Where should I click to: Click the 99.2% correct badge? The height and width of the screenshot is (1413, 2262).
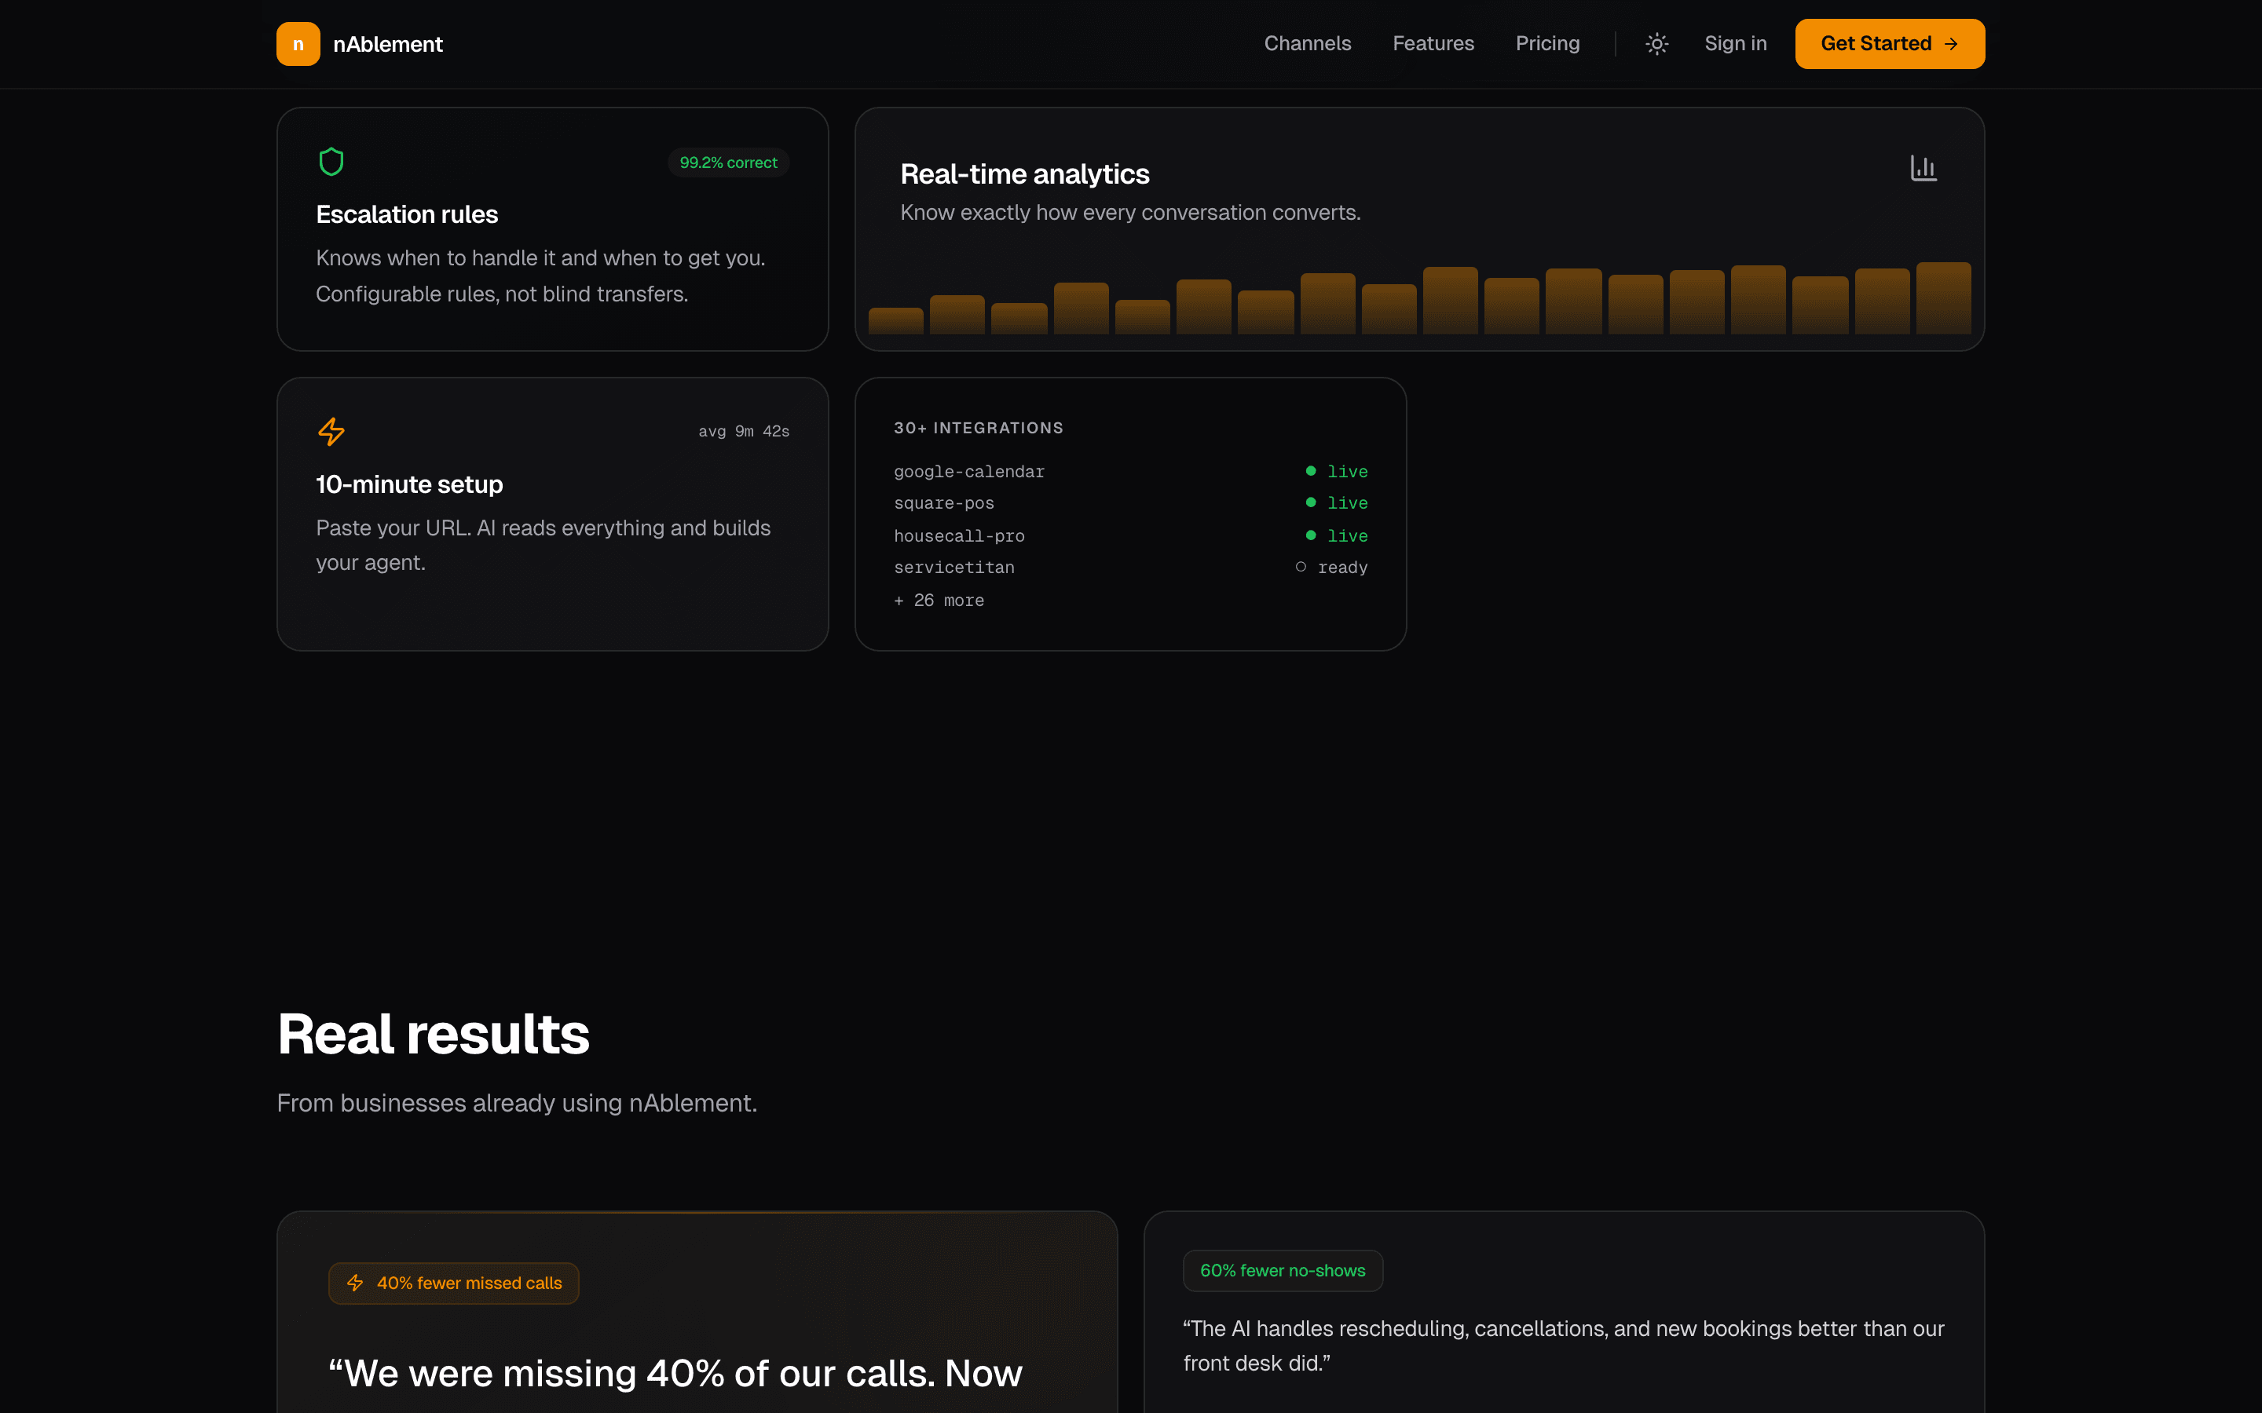(728, 162)
